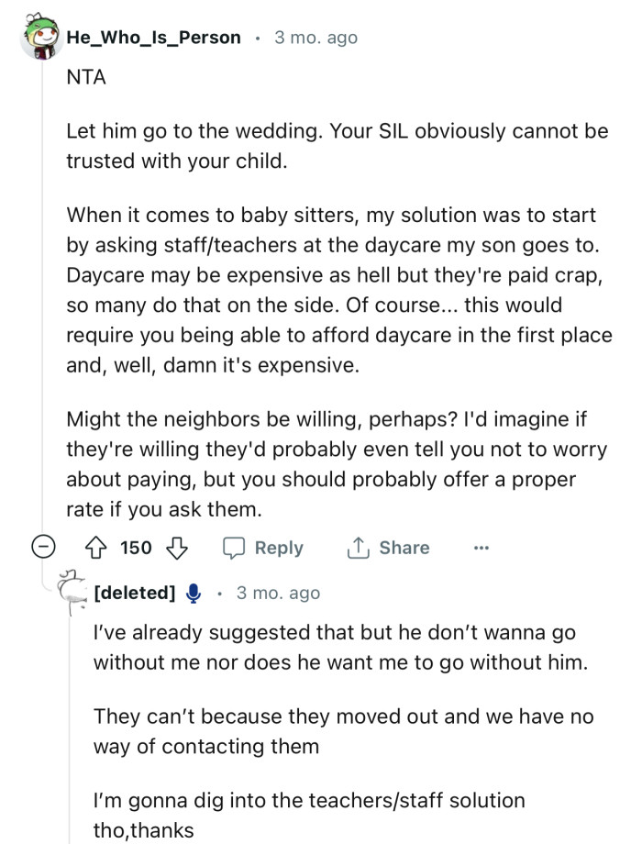Select the 150 vote count
The width and height of the screenshot is (642, 844).
click(136, 548)
